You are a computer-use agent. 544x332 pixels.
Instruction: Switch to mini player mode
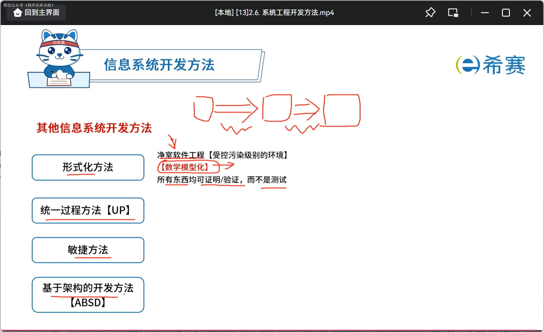(x=453, y=13)
